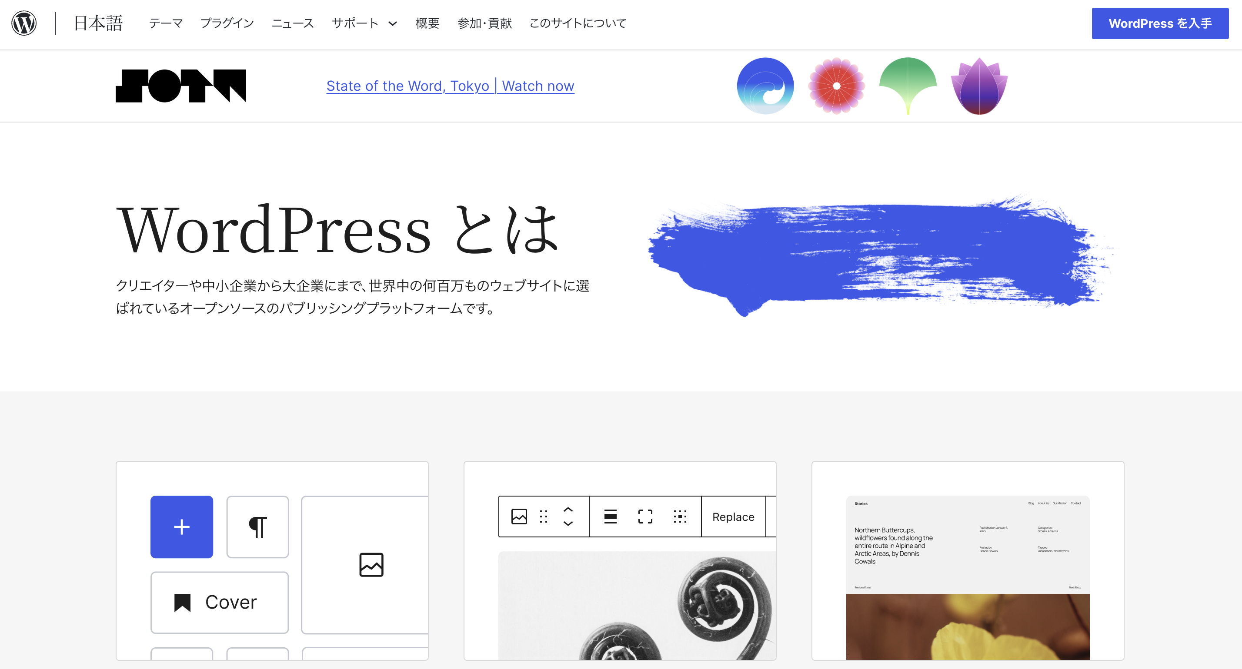
Task: Click the move down arrow in block toolbar
Action: point(568,523)
